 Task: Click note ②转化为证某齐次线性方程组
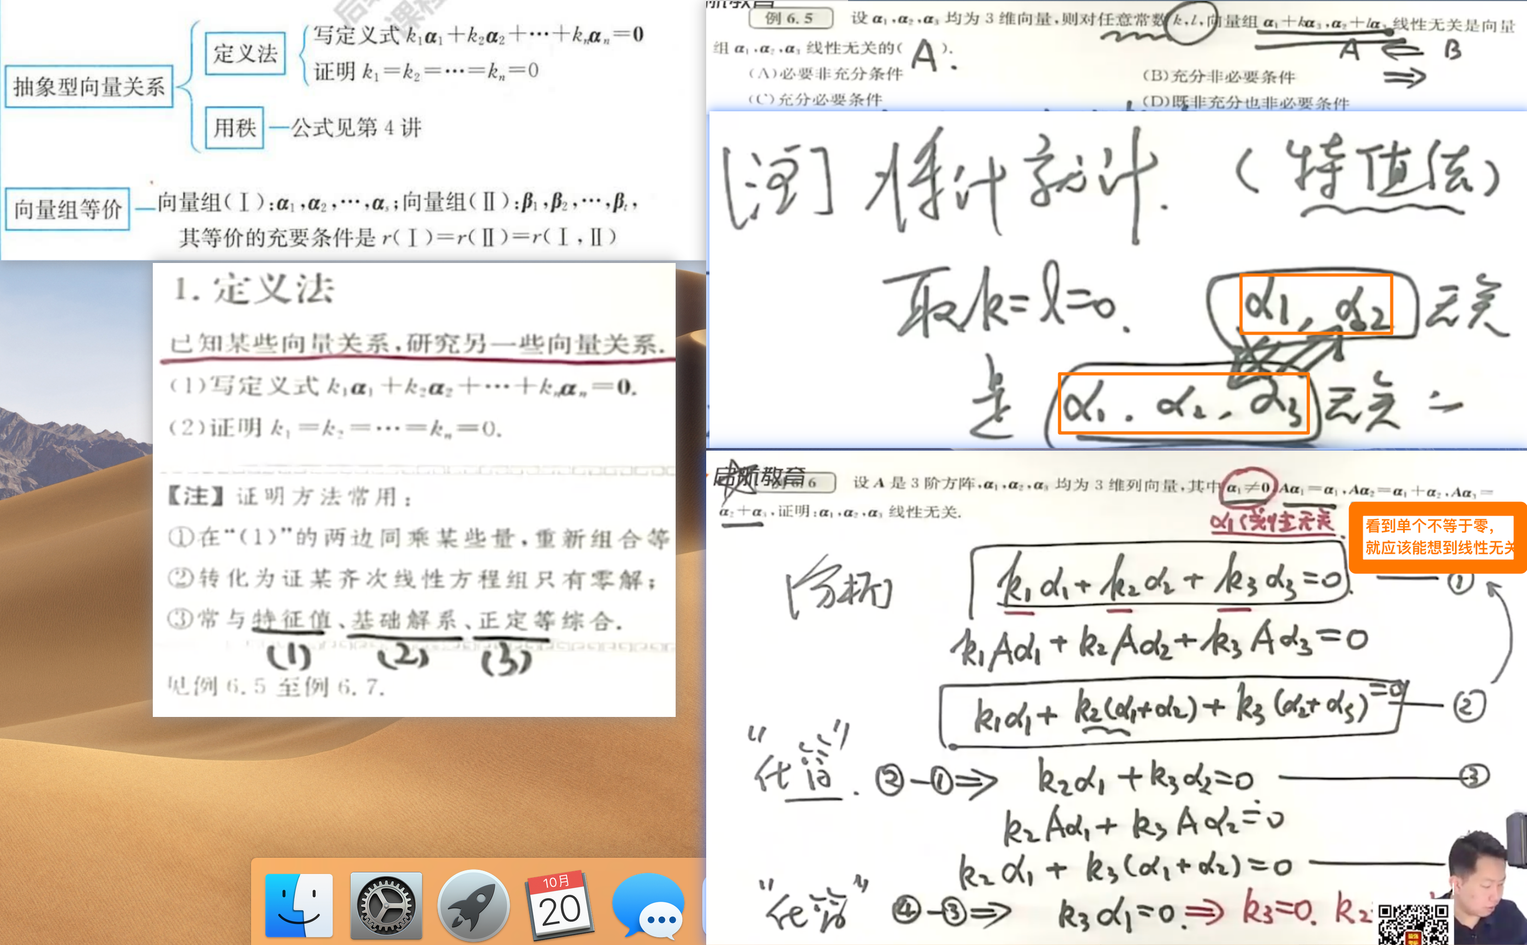coord(413,579)
